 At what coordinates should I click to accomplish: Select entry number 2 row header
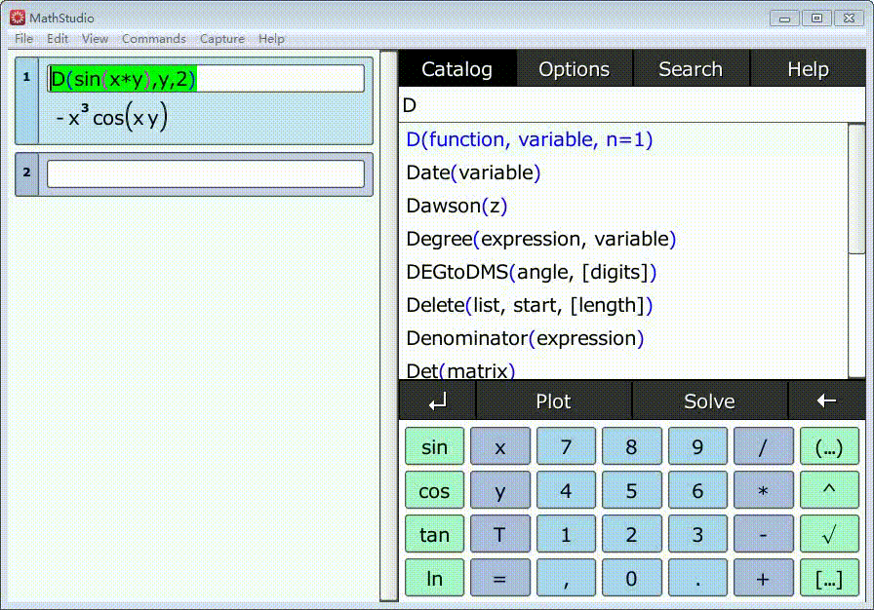tap(26, 174)
